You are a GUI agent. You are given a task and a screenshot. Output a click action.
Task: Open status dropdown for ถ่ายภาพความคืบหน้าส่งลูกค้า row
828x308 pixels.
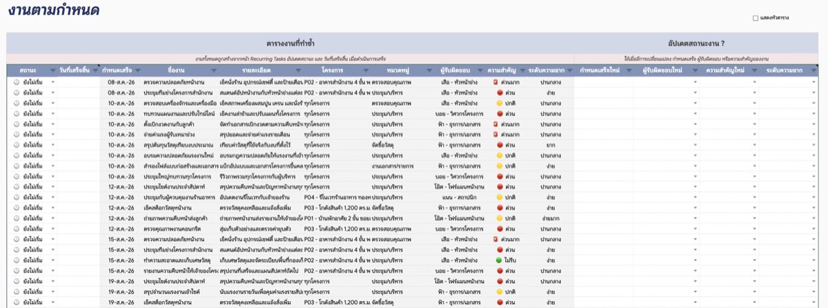[53, 219]
